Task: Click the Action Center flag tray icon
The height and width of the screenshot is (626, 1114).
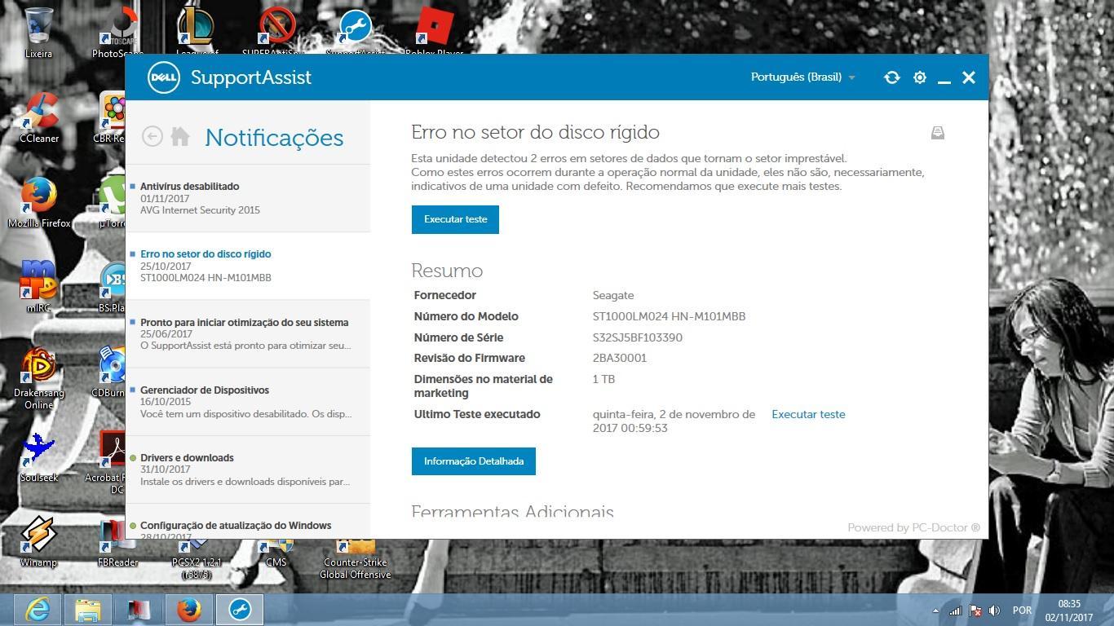Action: pyautogui.click(x=975, y=611)
